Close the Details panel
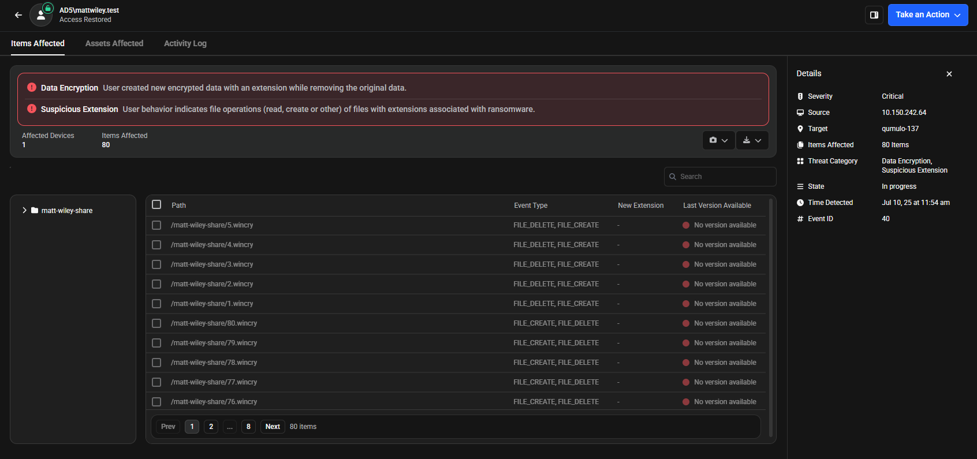This screenshot has width=977, height=459. point(949,74)
